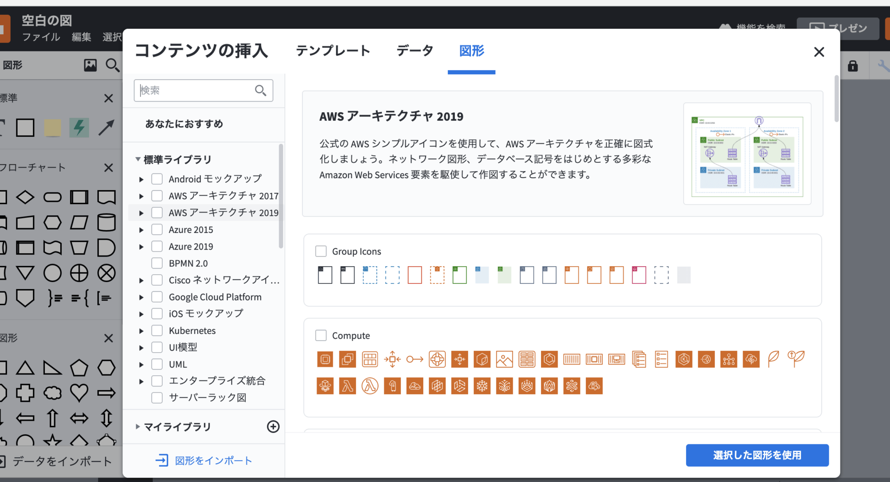This screenshot has width=890, height=482.
Task: Expand the Azure 2019 tree node
Action: click(141, 247)
